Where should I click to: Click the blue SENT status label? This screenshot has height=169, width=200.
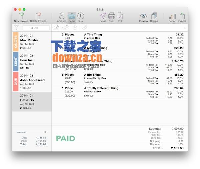pos(16,62)
